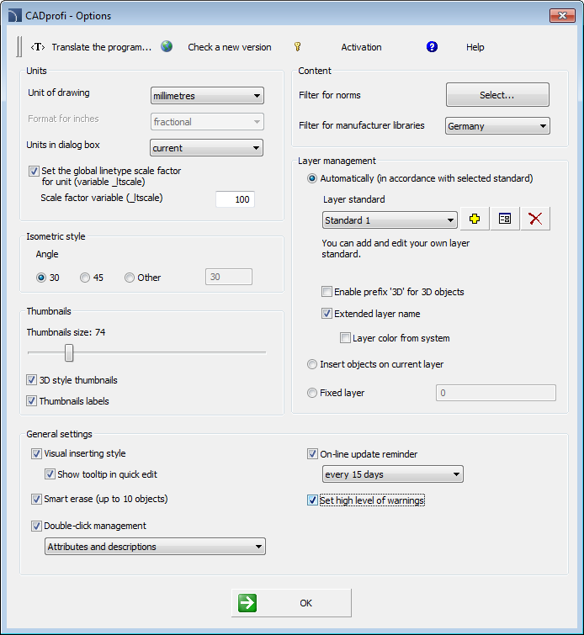Click the Select… button for norms filter
Viewport: 584px width, 635px height.
pyautogui.click(x=497, y=95)
